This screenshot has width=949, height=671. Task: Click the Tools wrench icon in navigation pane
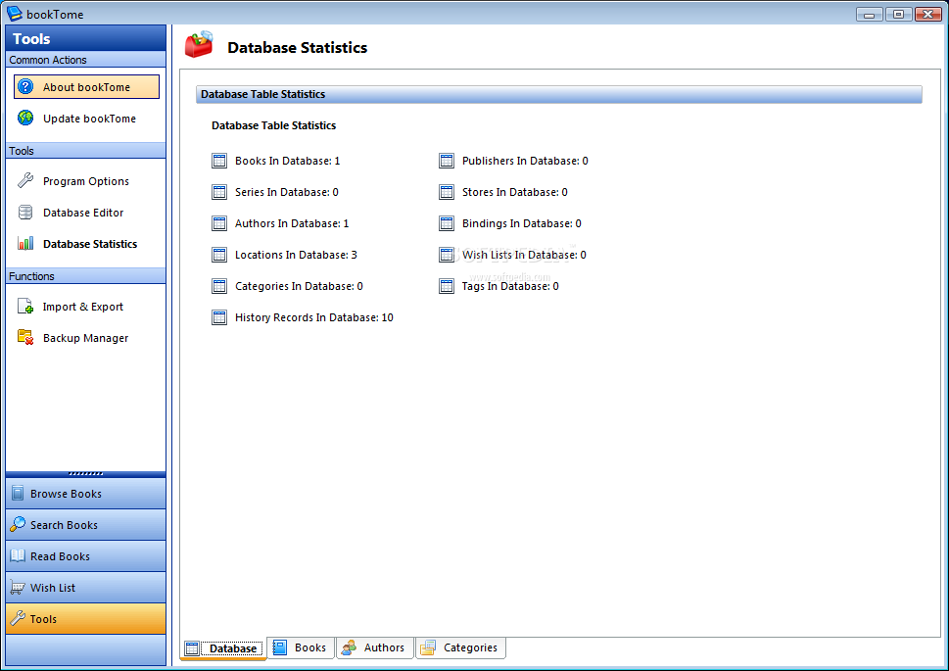[x=19, y=618]
